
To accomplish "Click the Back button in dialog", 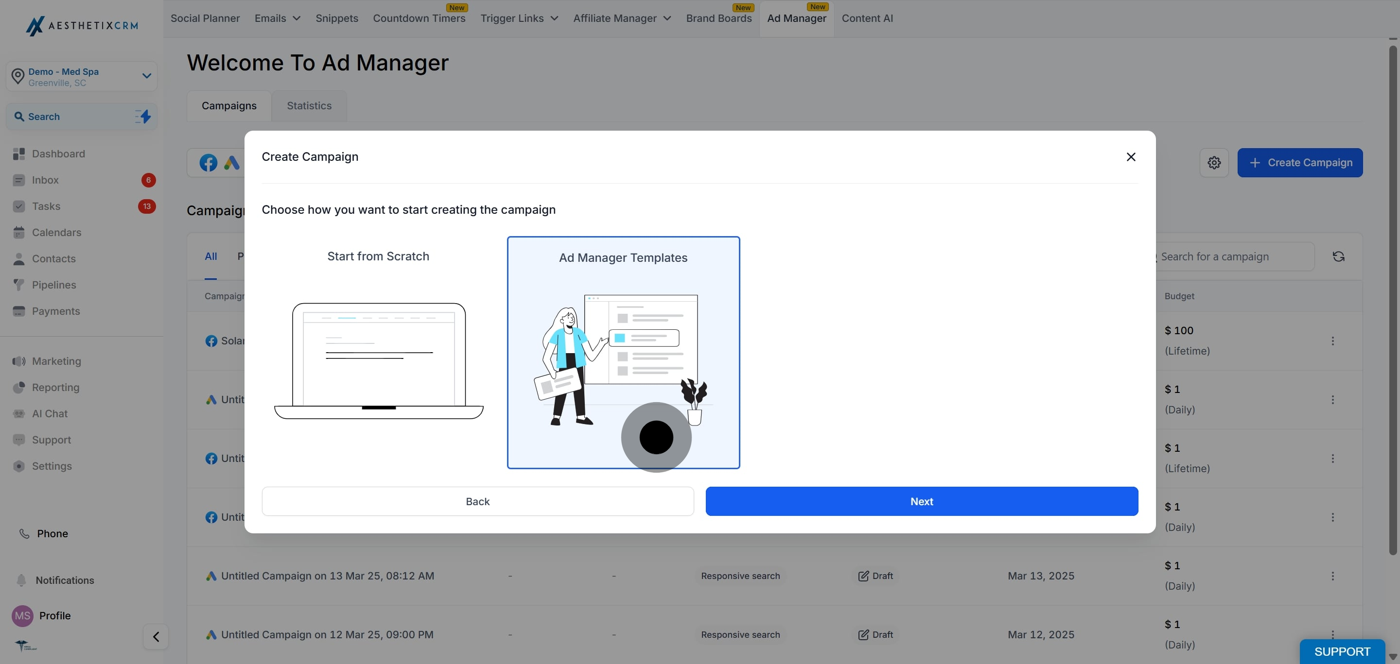I will 478,501.
